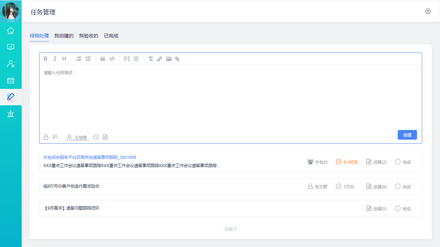Clear text formatting with the editor toolbar
The height and width of the screenshot is (247, 440).
pyautogui.click(x=151, y=59)
